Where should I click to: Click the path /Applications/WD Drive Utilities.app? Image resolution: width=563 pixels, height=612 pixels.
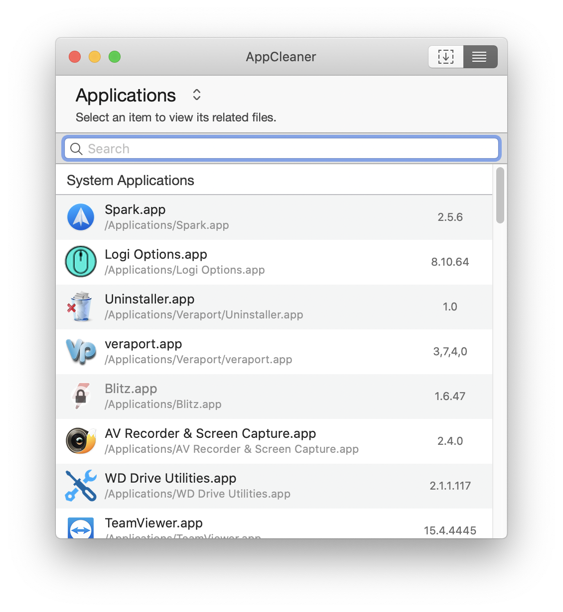coord(197,494)
